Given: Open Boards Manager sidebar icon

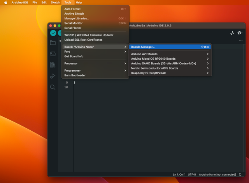Looking at the screenshot, I should coord(53,54).
